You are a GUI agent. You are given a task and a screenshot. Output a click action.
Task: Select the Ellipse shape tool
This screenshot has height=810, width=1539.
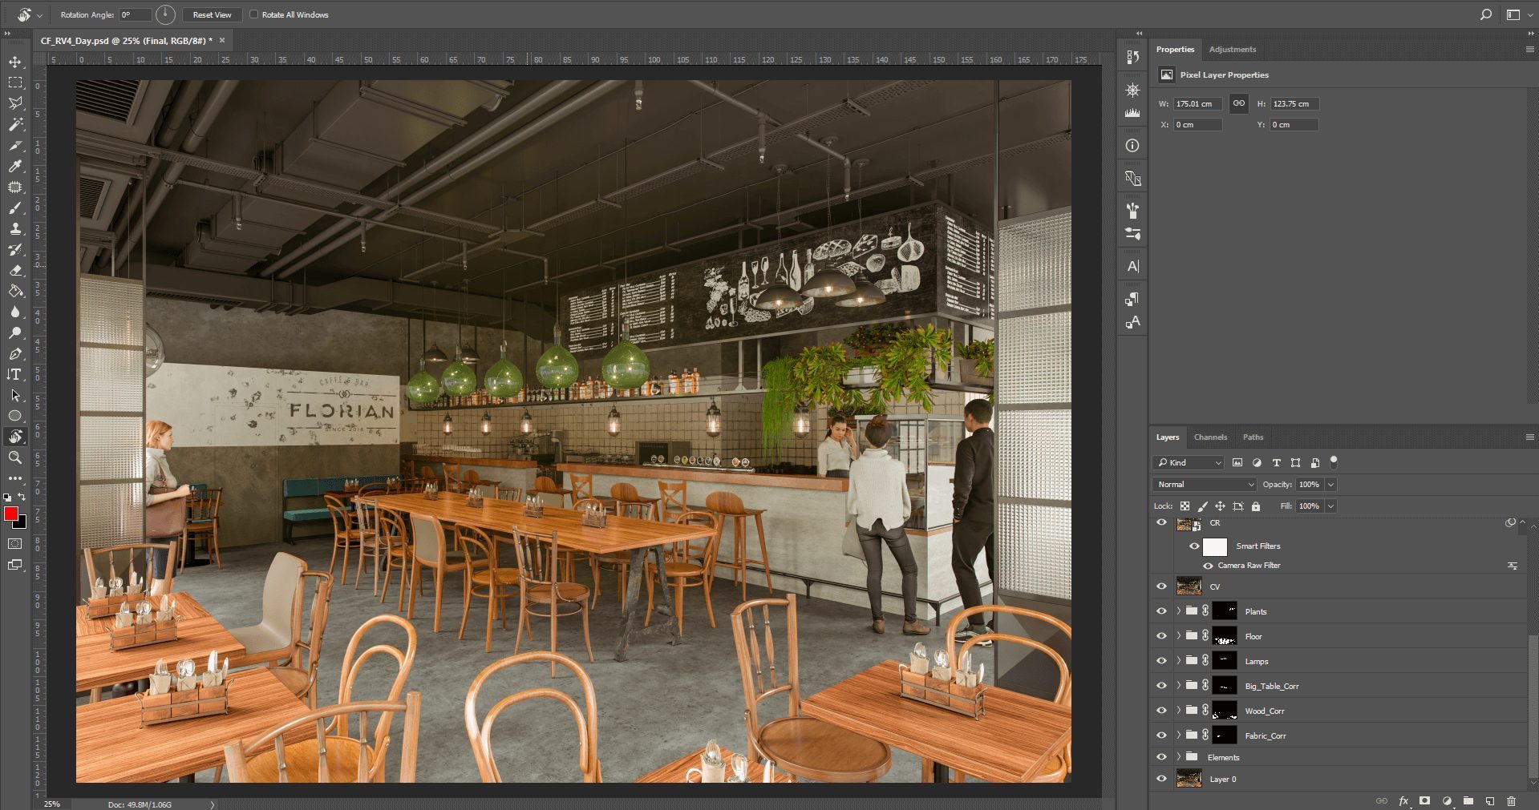(x=15, y=416)
